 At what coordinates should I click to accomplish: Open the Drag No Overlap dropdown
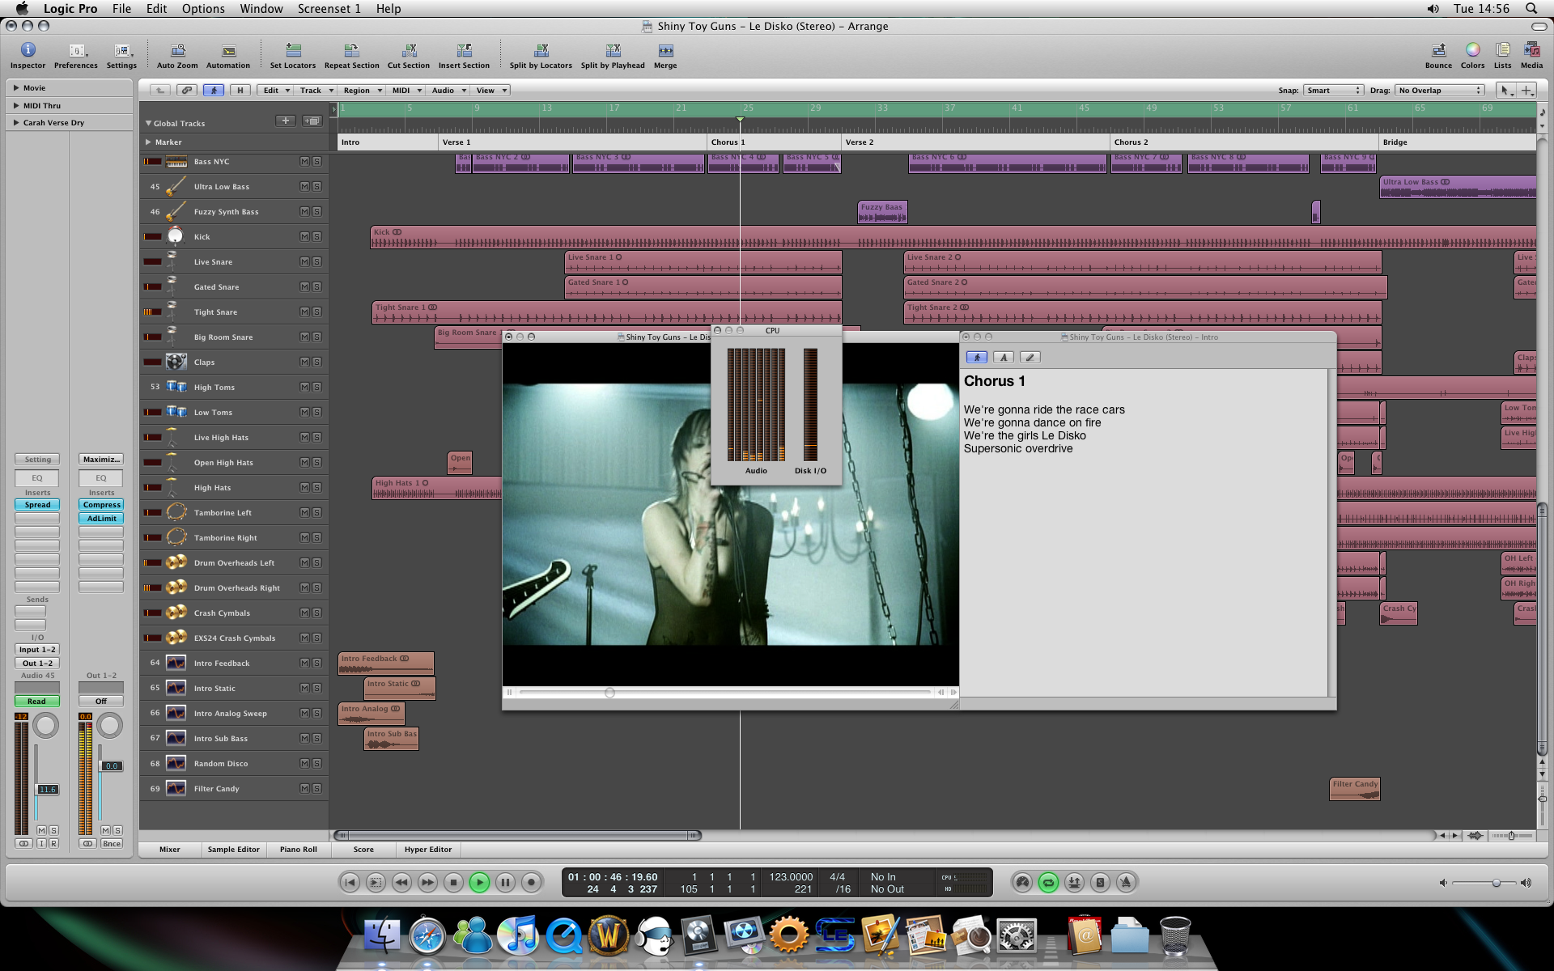[1440, 91]
